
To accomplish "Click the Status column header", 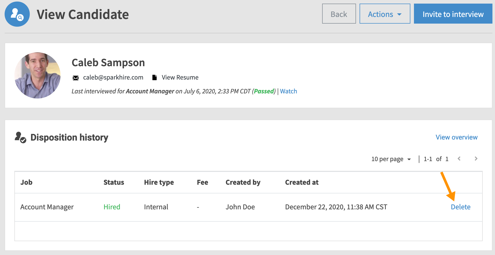I will pos(114,182).
